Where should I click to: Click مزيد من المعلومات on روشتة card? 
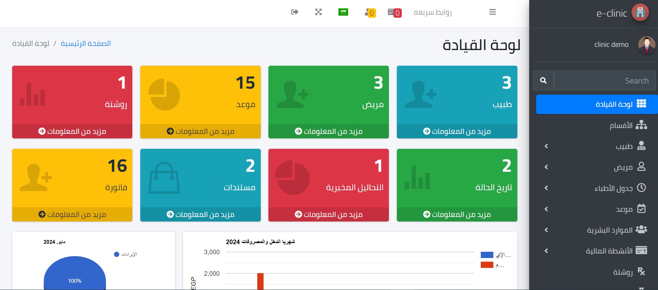(x=72, y=131)
